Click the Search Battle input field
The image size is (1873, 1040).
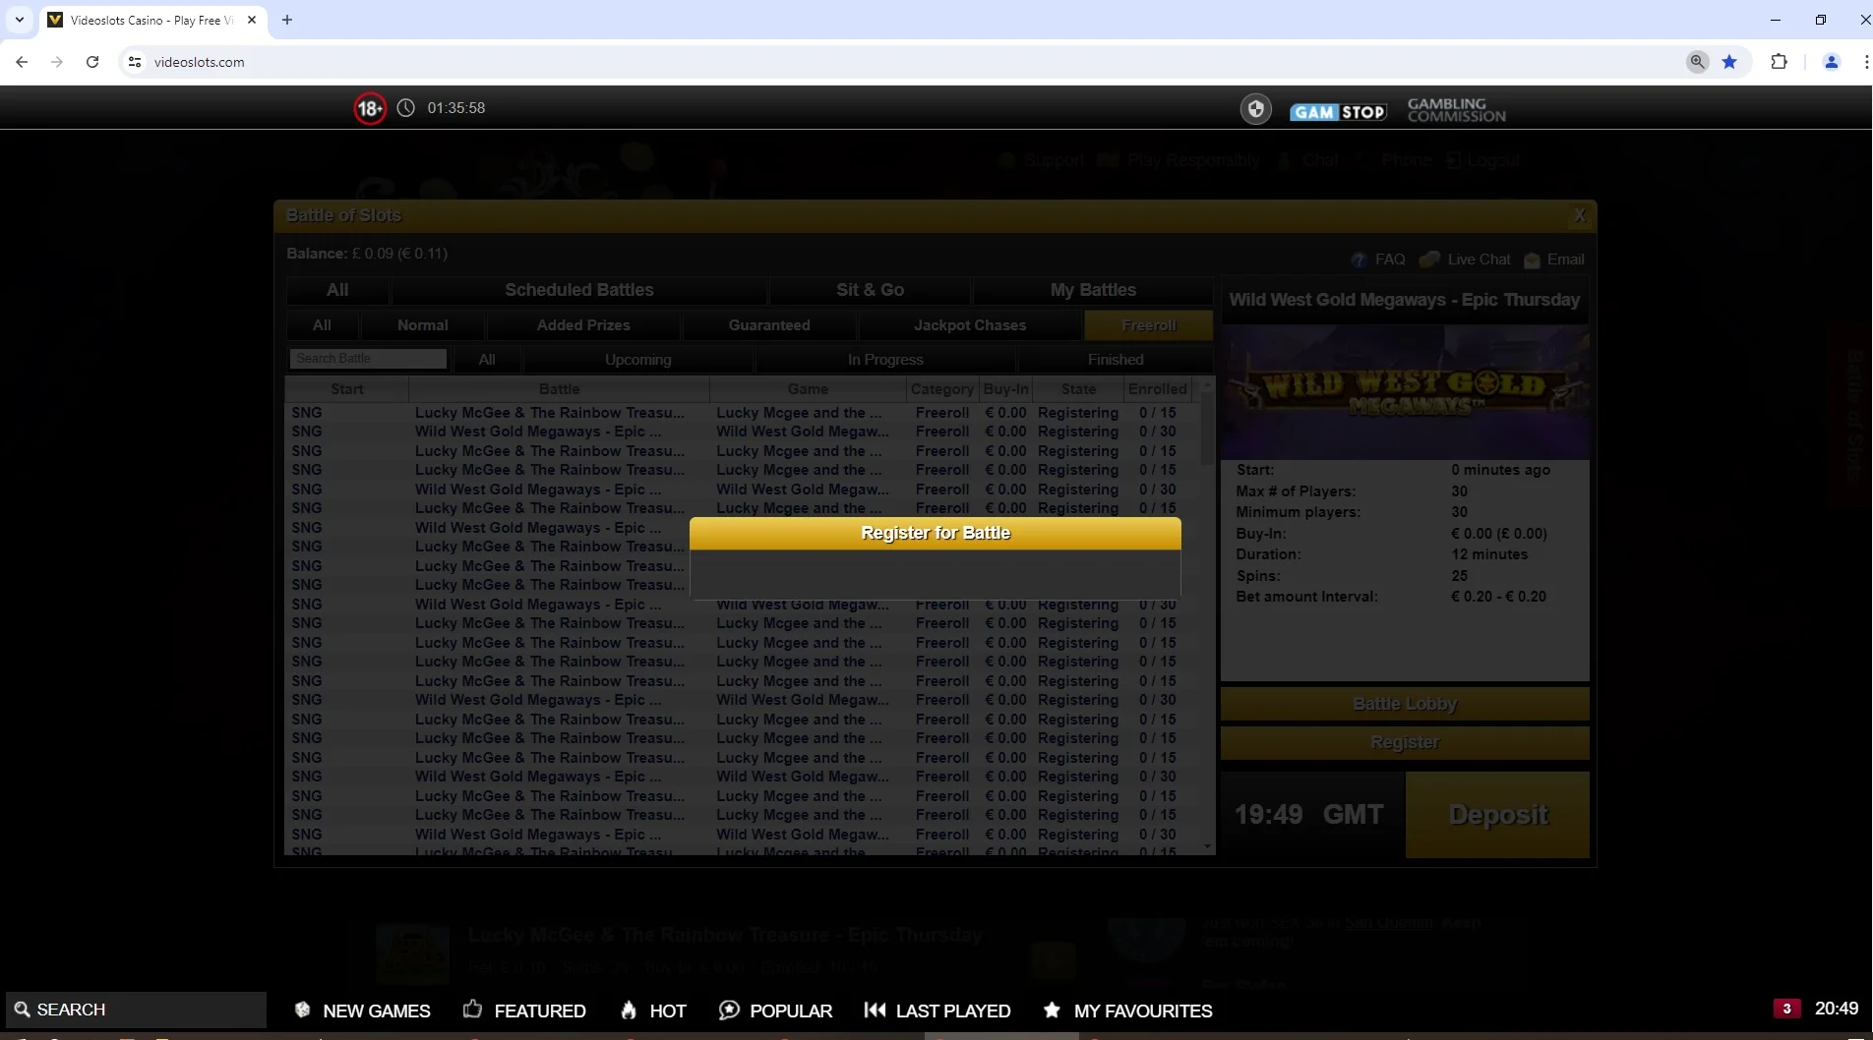point(368,359)
